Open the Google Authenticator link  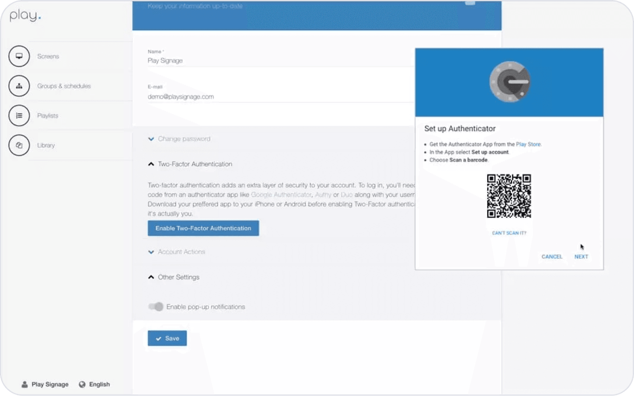click(x=281, y=195)
